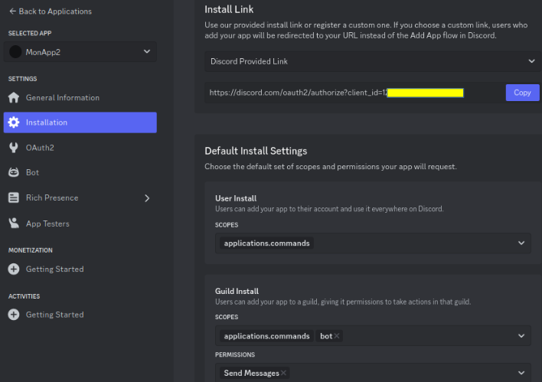Viewport: 542px width, 382px height.
Task: Open the Rich Presence section
Action: click(x=80, y=198)
